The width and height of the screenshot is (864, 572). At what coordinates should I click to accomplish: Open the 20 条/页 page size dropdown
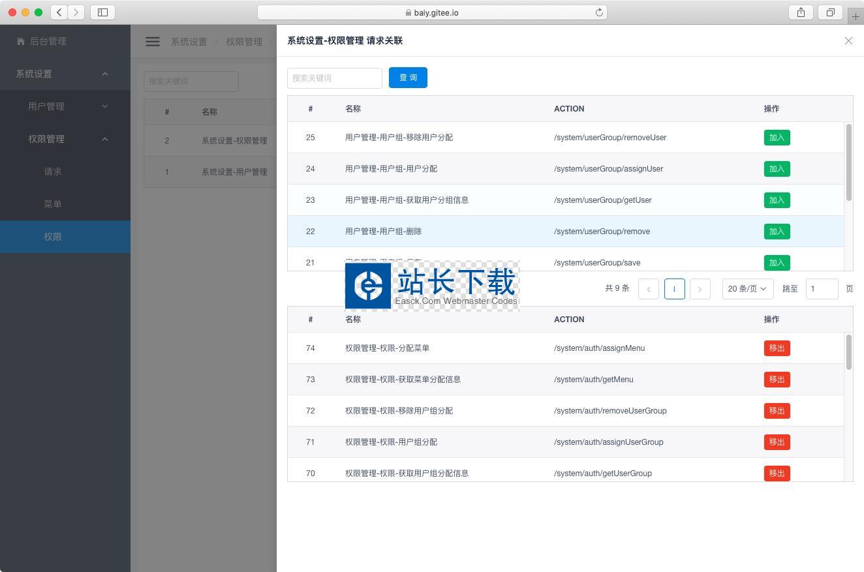point(748,288)
